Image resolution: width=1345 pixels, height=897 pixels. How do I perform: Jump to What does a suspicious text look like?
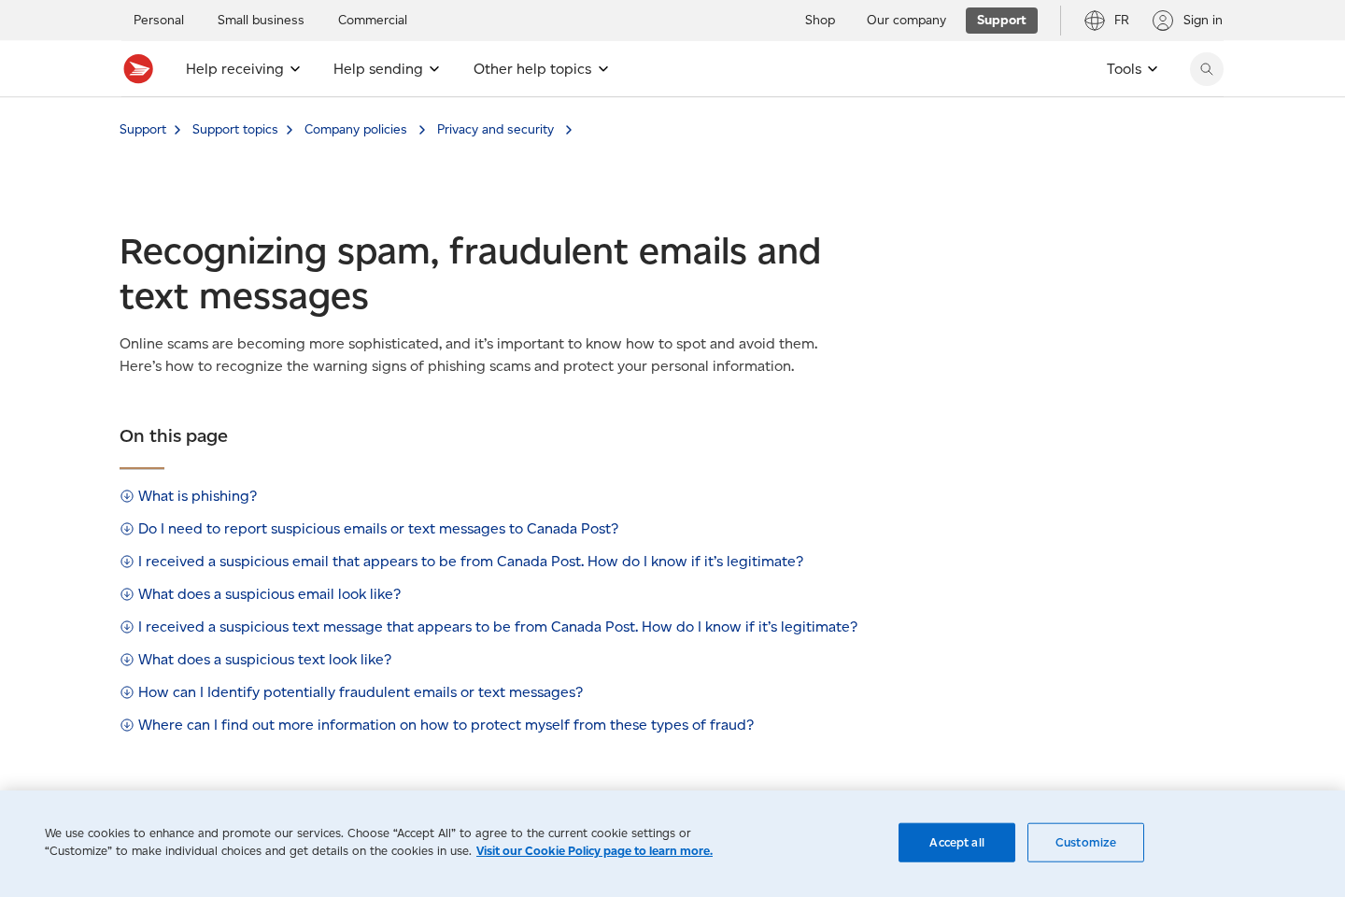(264, 660)
